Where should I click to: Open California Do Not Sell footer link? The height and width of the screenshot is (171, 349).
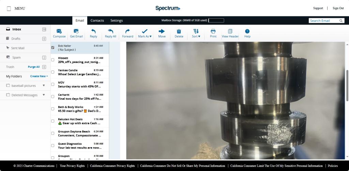click(x=183, y=166)
